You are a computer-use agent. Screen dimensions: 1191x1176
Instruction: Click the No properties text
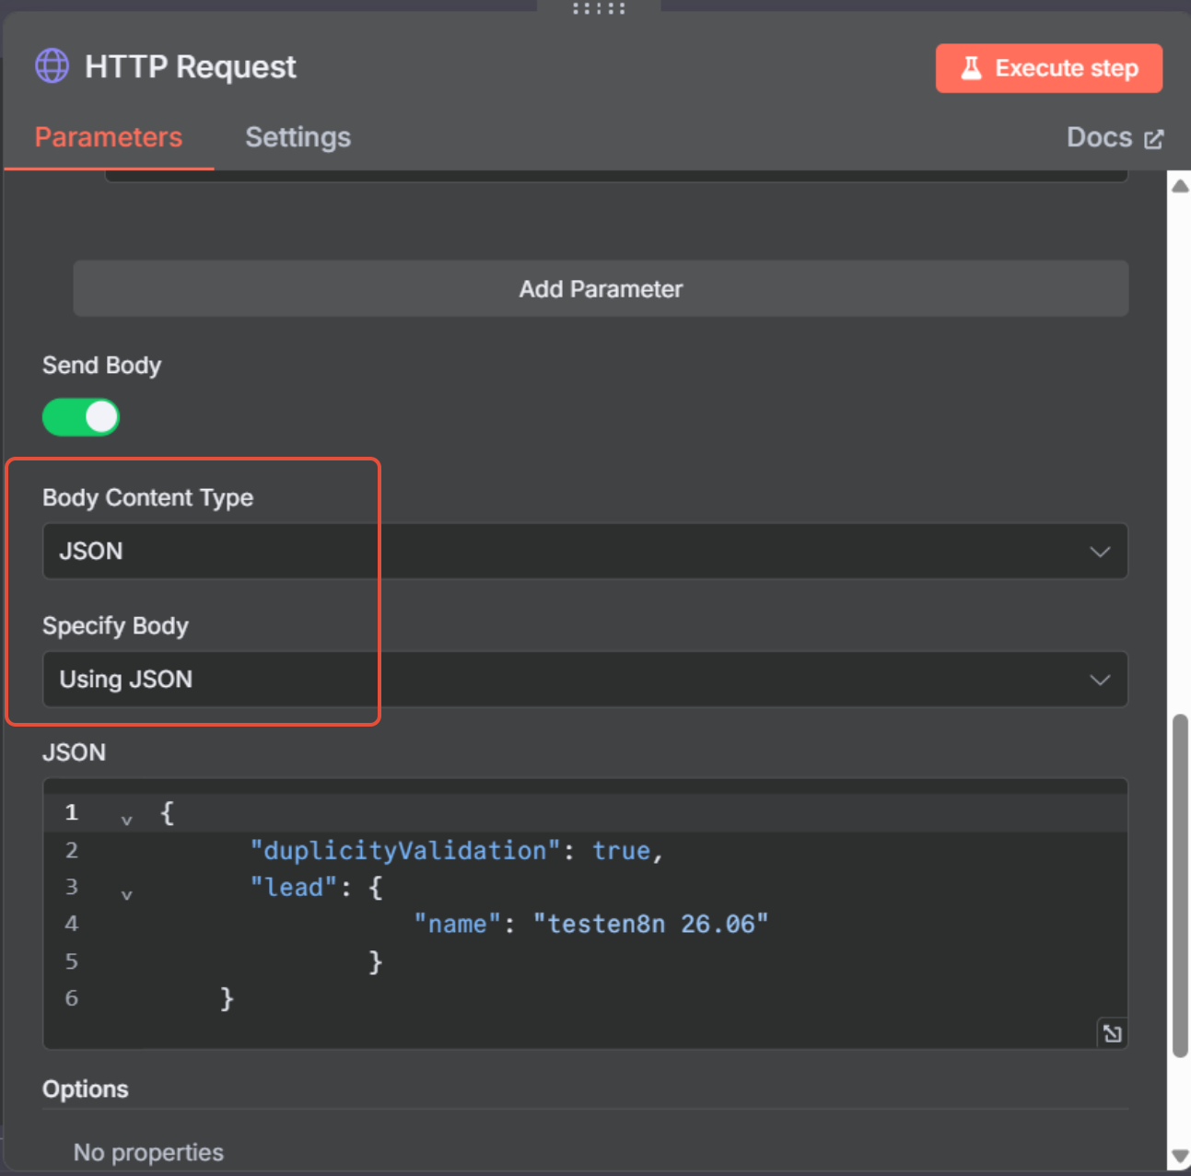click(148, 1152)
